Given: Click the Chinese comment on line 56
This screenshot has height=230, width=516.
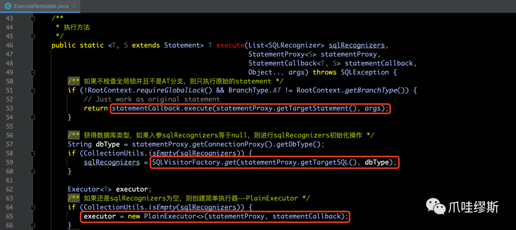Looking at the screenshot, I should coord(221,135).
